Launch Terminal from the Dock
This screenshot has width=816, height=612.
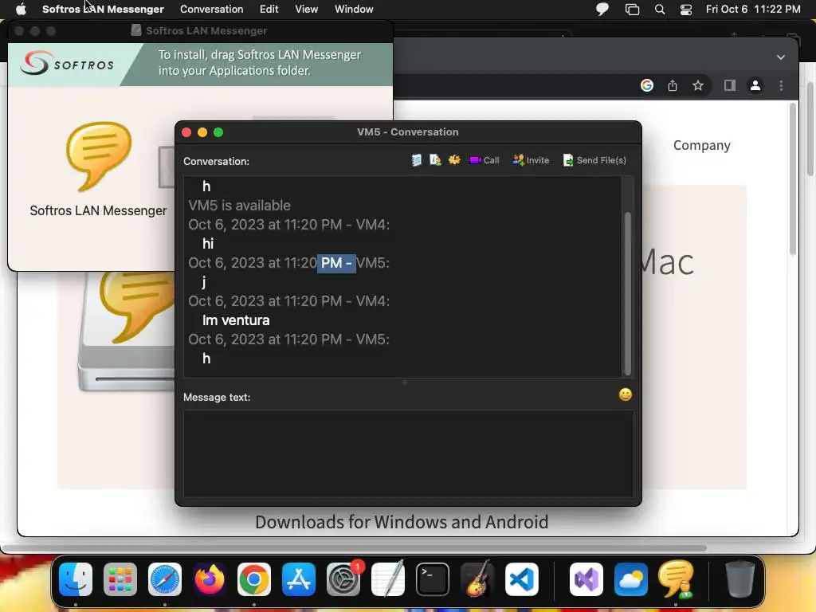pos(433,579)
